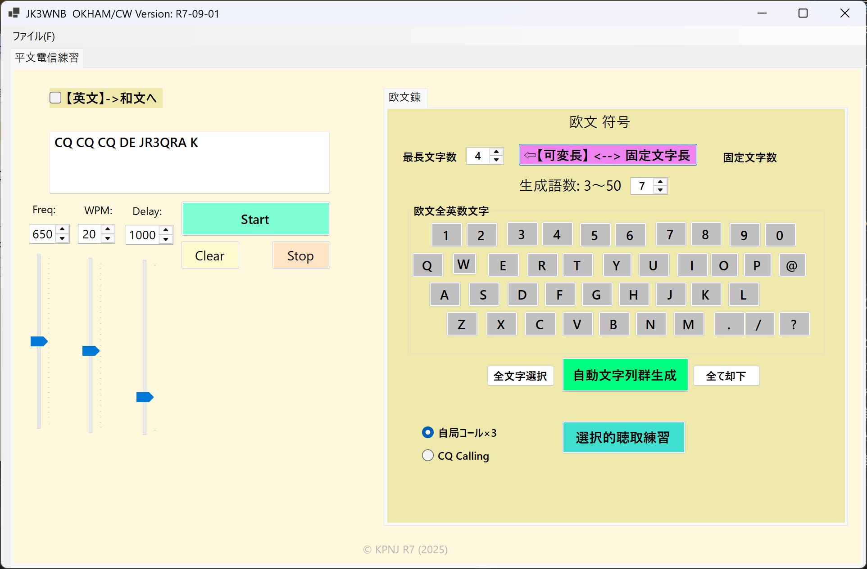Open the ファイル(F) menu
The height and width of the screenshot is (569, 867).
[x=34, y=36]
